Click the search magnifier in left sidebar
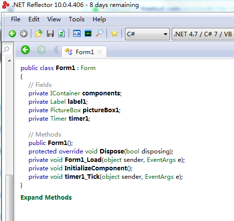The height and width of the screenshot is (221, 234). point(6,49)
